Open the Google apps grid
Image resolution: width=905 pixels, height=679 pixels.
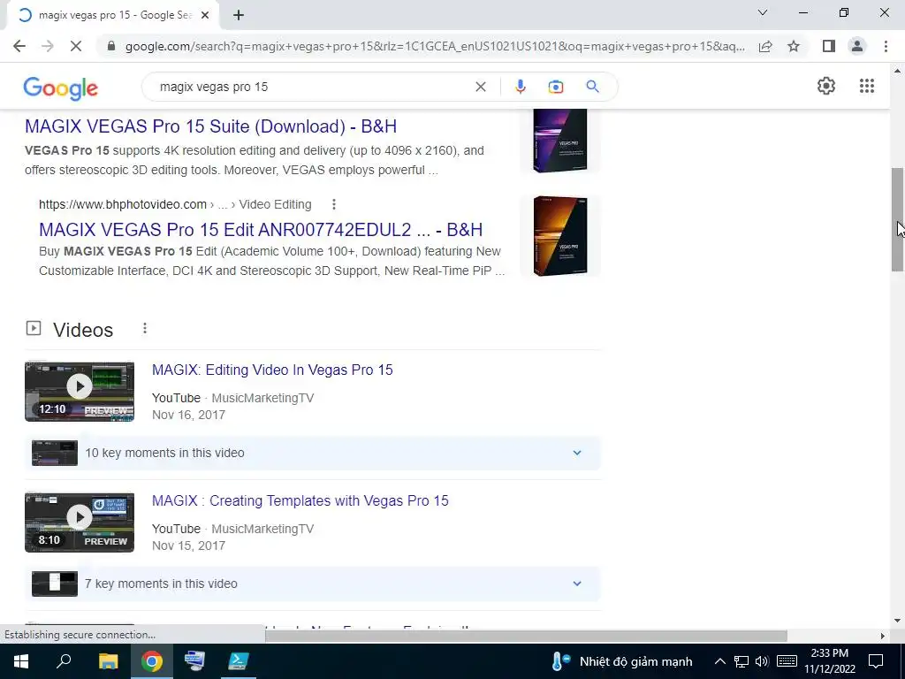[x=867, y=86]
